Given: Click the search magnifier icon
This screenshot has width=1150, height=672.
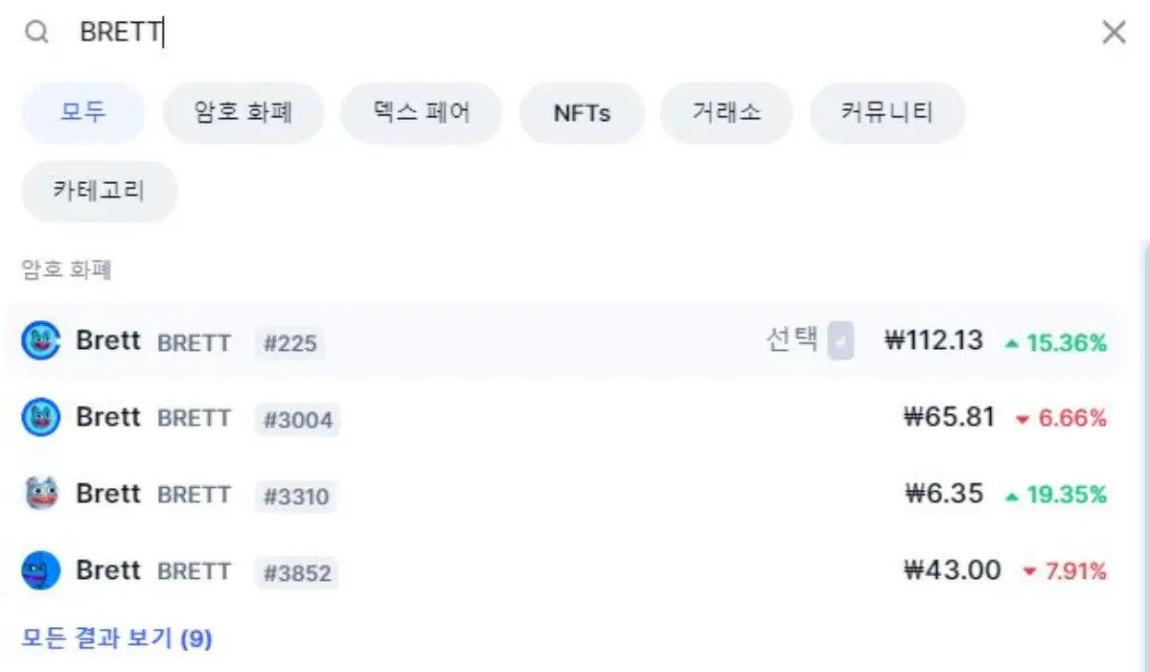Looking at the screenshot, I should 36,32.
